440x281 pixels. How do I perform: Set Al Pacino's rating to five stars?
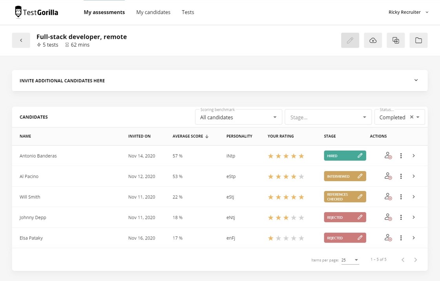(301, 177)
